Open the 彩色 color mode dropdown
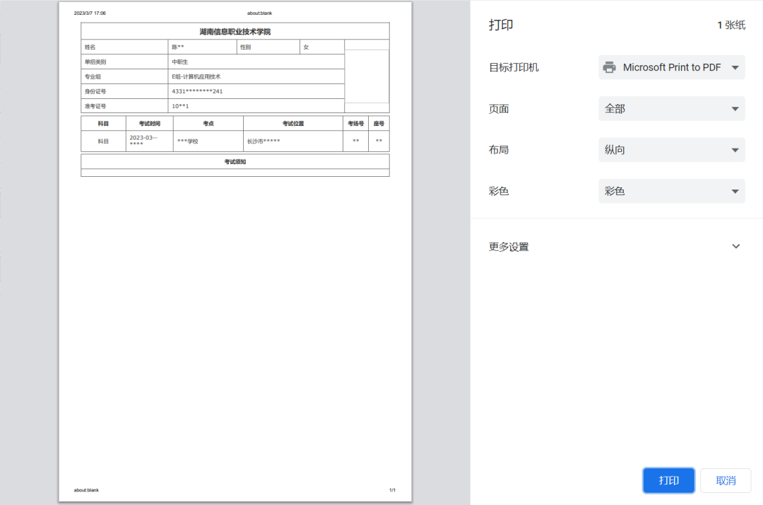This screenshot has height=505, width=763. (x=671, y=191)
